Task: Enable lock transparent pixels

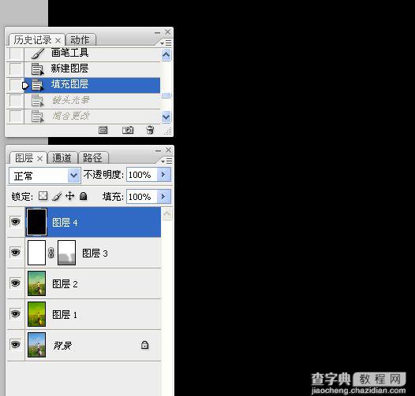Action: 43,196
